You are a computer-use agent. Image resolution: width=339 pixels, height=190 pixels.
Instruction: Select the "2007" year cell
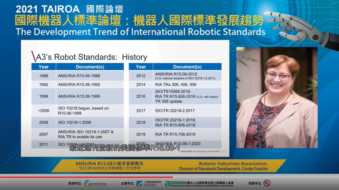(x=44, y=134)
